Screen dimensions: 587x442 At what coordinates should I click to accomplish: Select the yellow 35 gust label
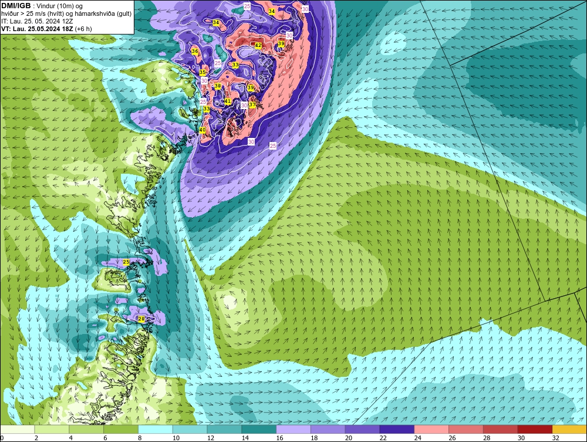tap(203, 72)
